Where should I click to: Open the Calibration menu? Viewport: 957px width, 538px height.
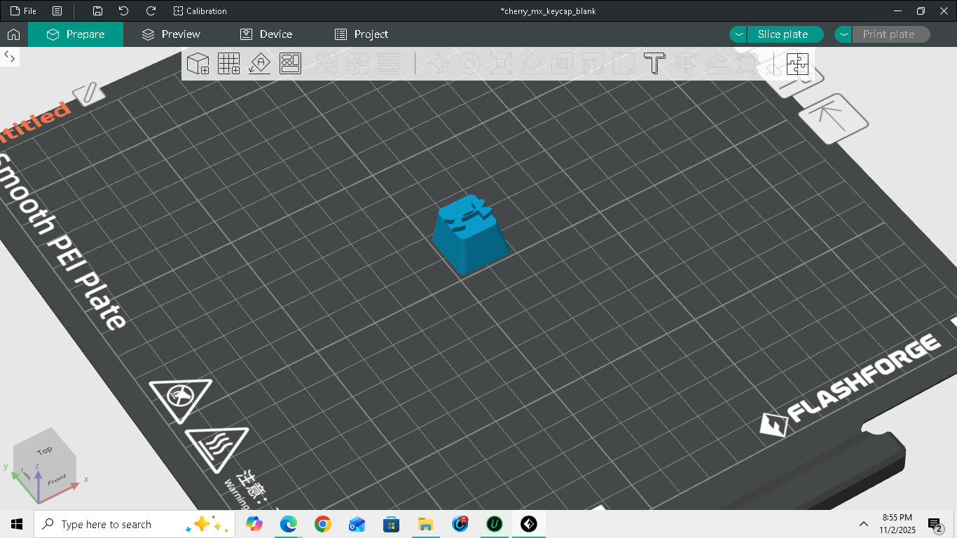pos(200,11)
